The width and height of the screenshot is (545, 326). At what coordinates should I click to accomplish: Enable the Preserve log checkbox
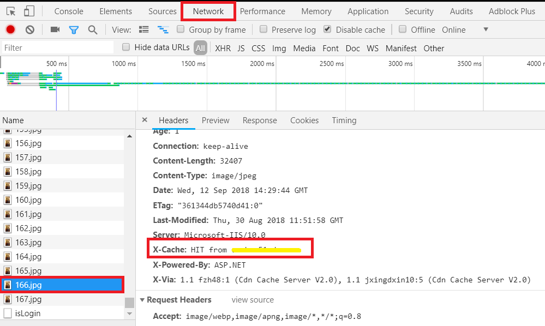pos(263,29)
